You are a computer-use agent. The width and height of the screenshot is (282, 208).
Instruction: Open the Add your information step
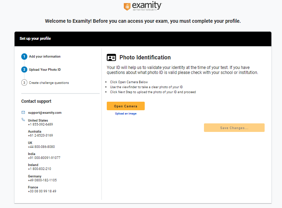coord(45,57)
